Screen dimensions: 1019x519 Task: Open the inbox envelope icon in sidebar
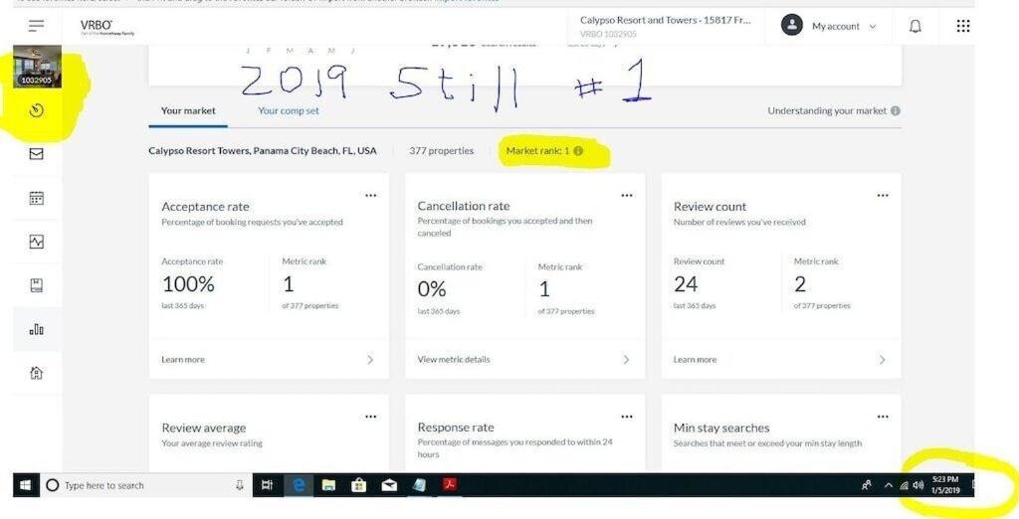click(37, 154)
